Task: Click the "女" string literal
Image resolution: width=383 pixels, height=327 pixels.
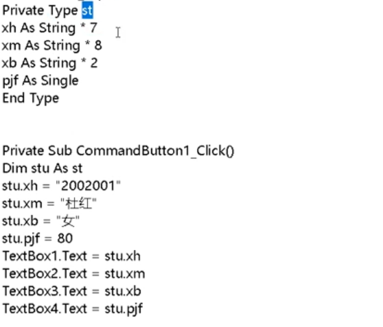Action: point(68,221)
